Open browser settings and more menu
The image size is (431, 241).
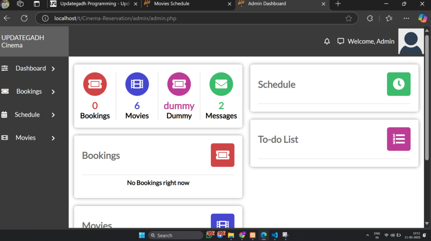(x=406, y=18)
